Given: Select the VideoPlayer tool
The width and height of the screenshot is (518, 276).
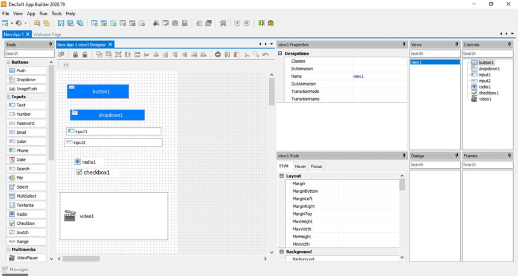Looking at the screenshot, I should click(27, 258).
